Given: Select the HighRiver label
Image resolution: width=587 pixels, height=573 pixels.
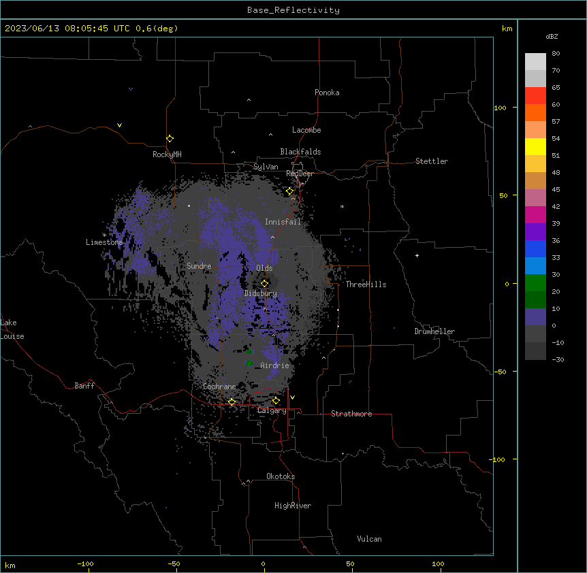Looking at the screenshot, I should tap(293, 506).
